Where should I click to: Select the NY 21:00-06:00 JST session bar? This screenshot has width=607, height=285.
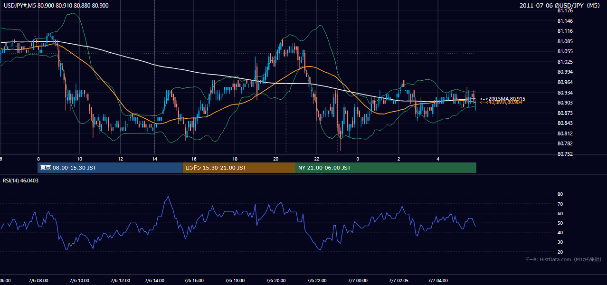[386, 168]
